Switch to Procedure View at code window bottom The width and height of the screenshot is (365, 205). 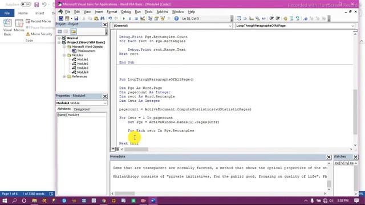[113, 149]
